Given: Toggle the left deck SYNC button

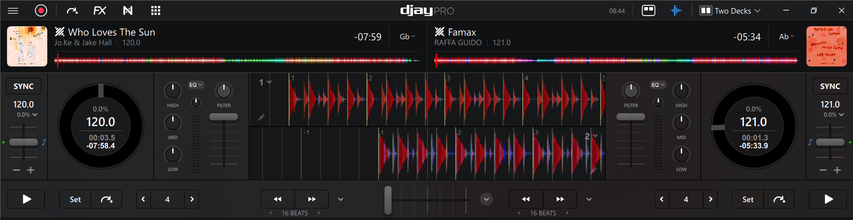Looking at the screenshot, I should click(24, 86).
